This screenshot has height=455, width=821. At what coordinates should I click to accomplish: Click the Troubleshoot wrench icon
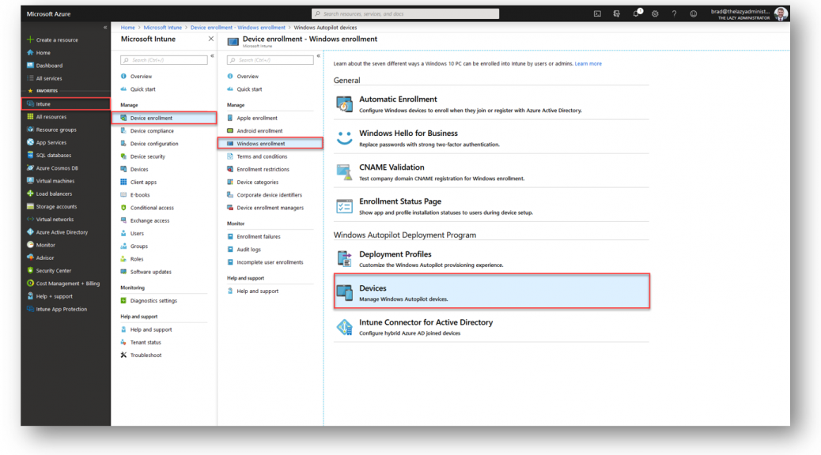[x=123, y=355]
